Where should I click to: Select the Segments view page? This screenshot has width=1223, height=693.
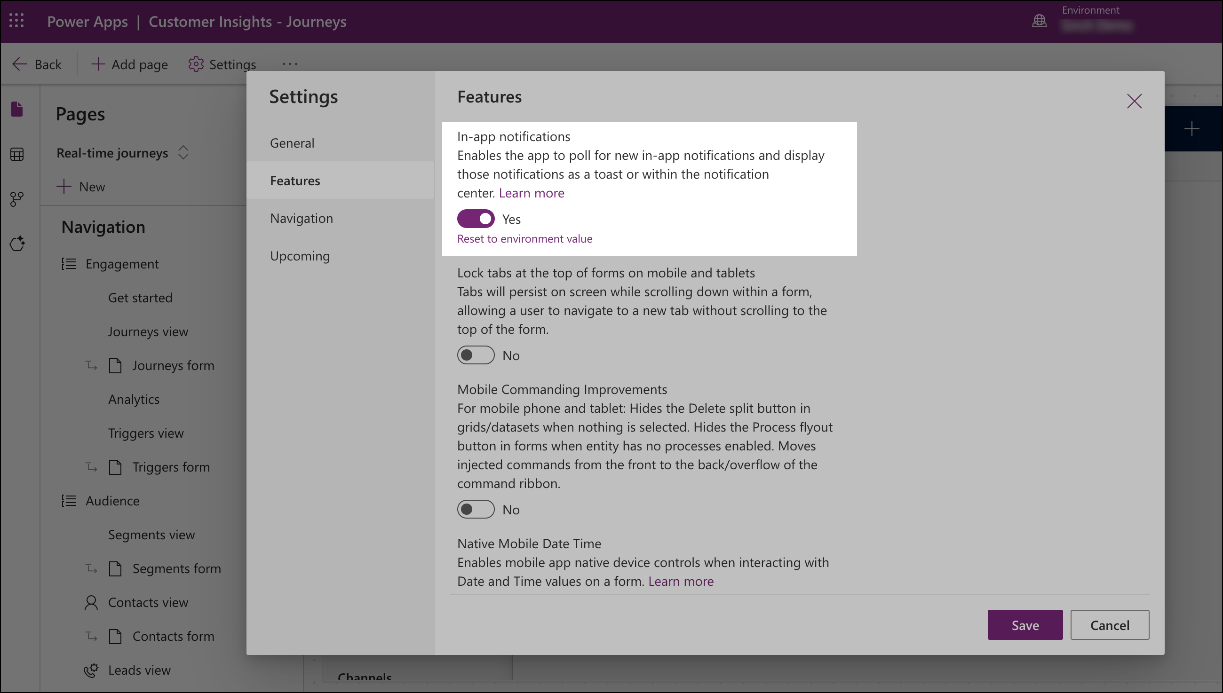(151, 535)
